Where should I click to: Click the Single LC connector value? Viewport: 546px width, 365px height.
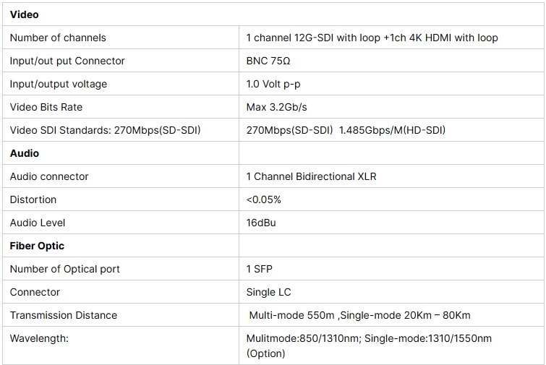(268, 292)
